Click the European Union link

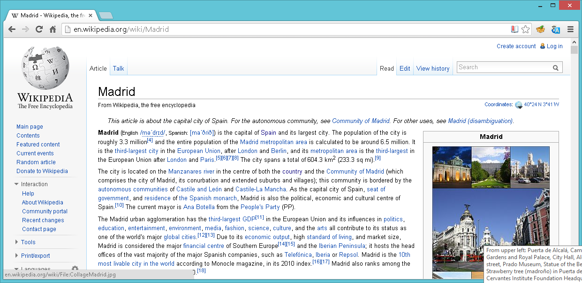click(x=199, y=151)
